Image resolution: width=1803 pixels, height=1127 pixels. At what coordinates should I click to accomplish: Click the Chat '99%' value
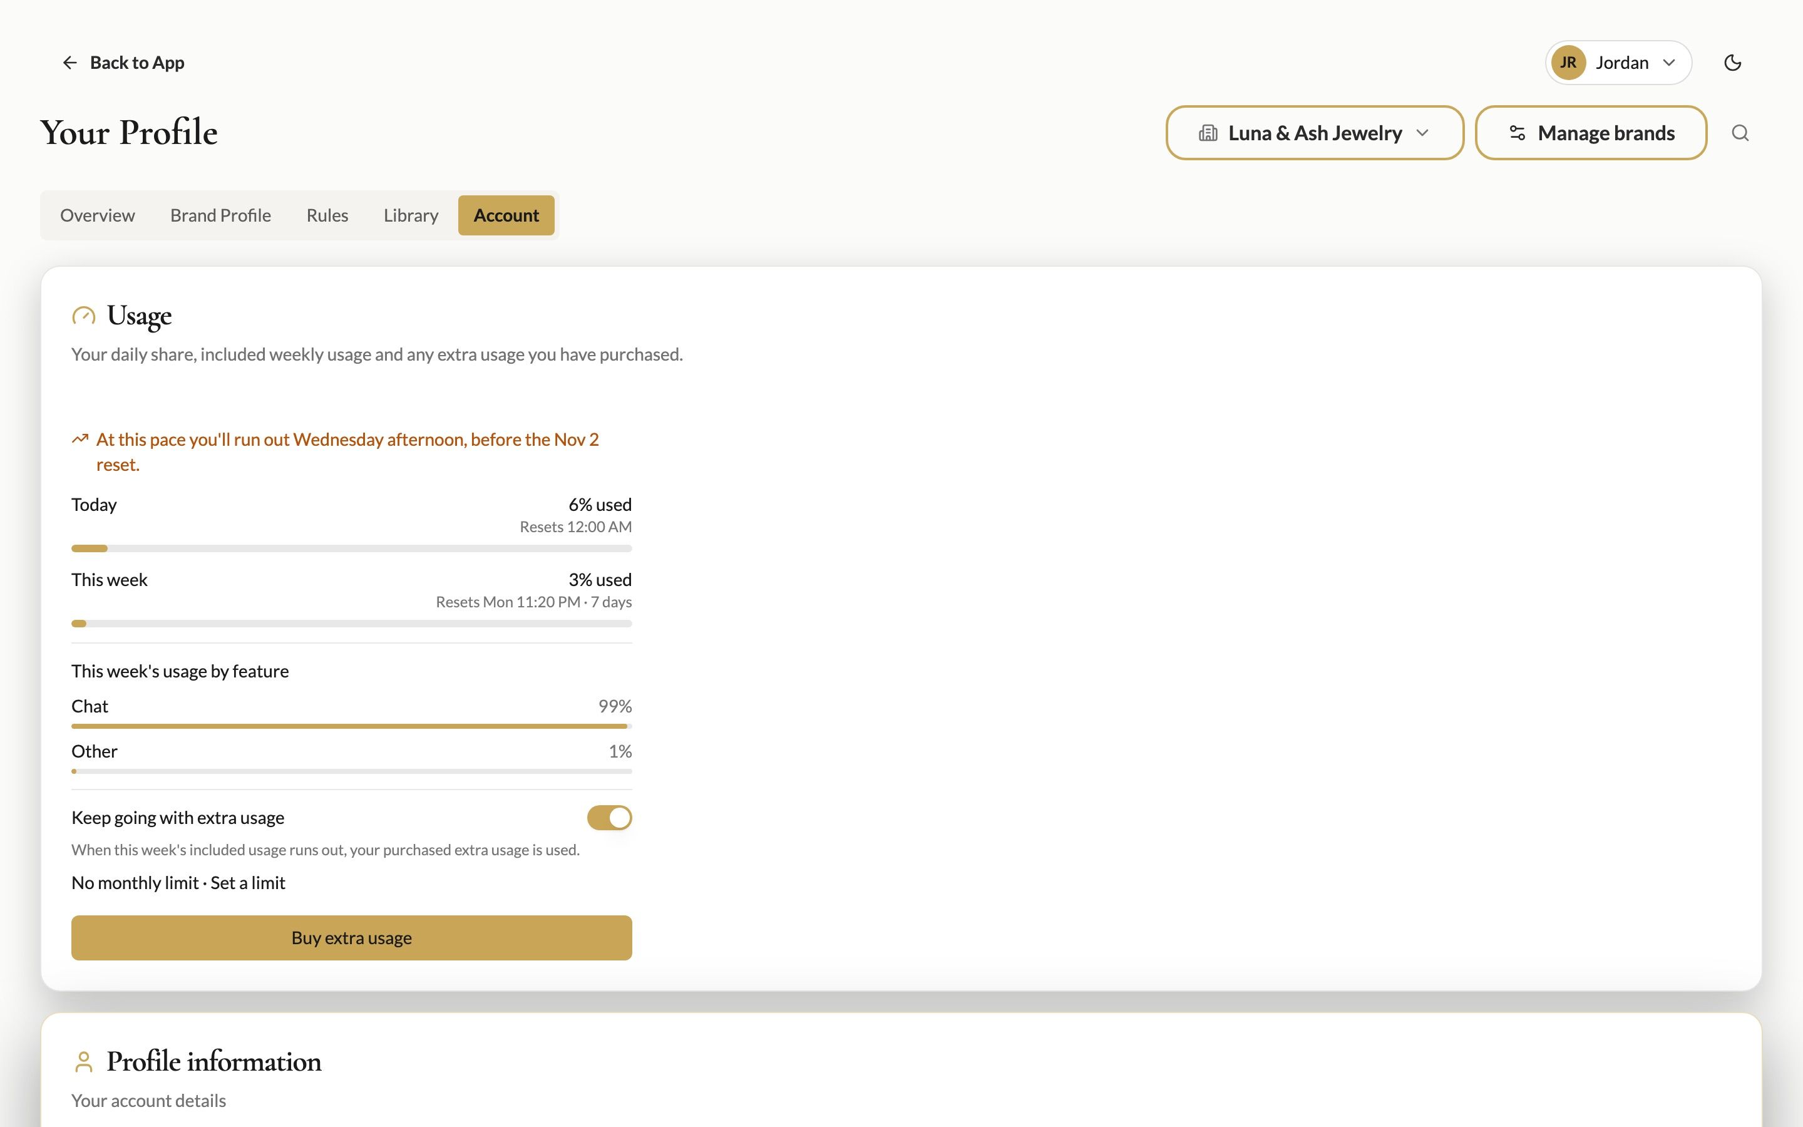(x=615, y=706)
